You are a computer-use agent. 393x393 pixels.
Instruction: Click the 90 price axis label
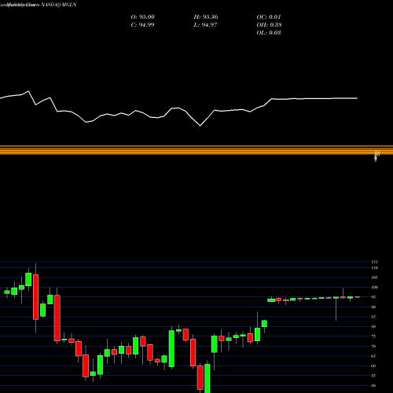[373, 307]
